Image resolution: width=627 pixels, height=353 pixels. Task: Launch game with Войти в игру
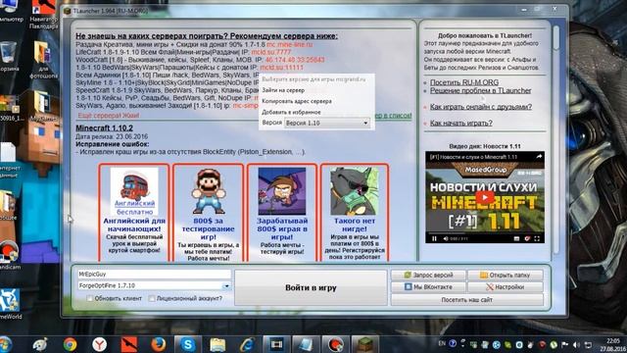click(x=311, y=287)
